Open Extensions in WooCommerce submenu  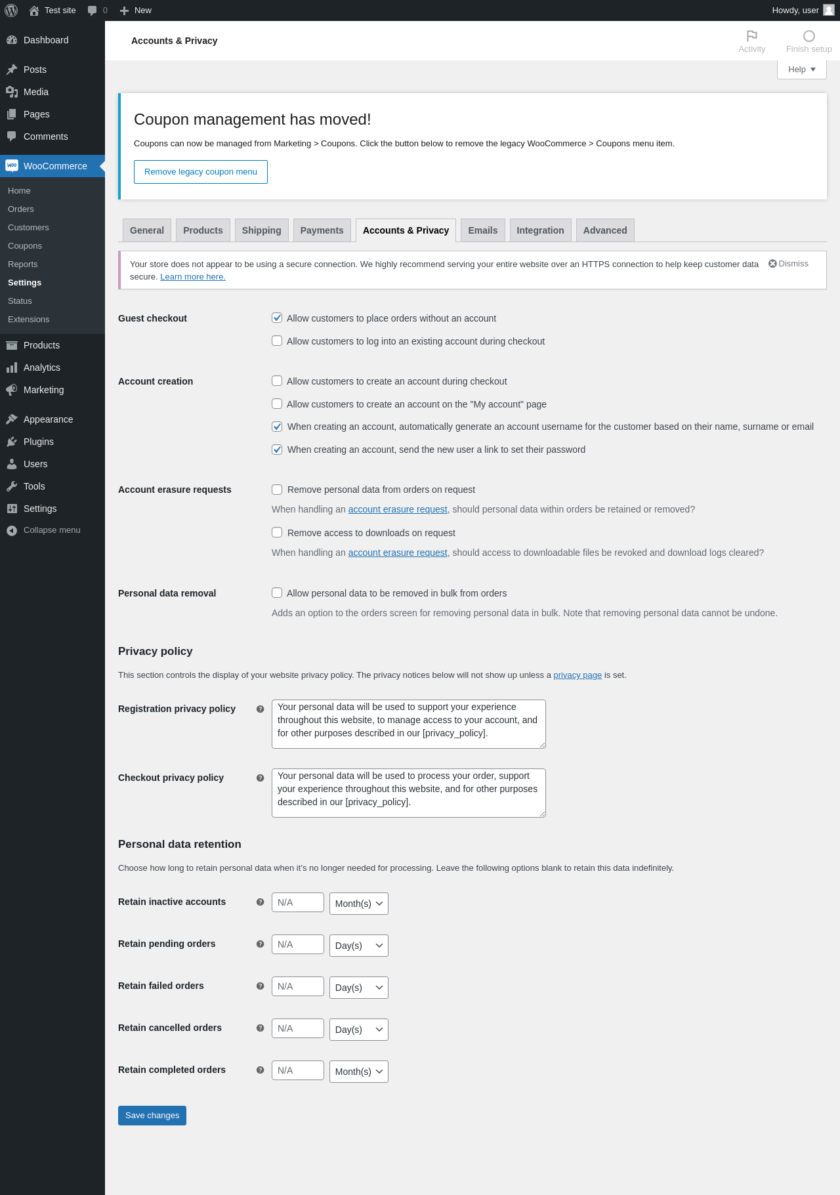click(52, 320)
